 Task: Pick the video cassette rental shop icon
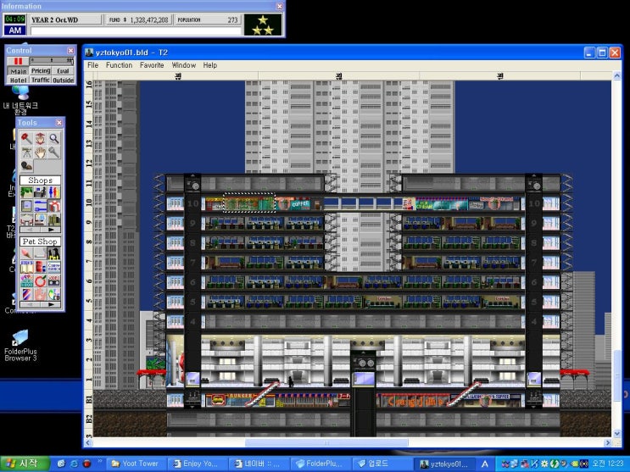point(53,280)
